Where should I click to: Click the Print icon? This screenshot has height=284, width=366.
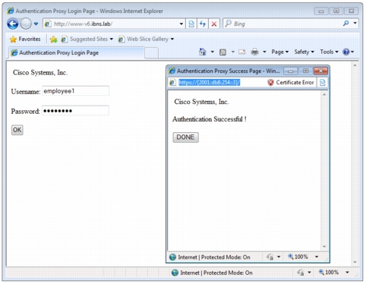point(254,52)
